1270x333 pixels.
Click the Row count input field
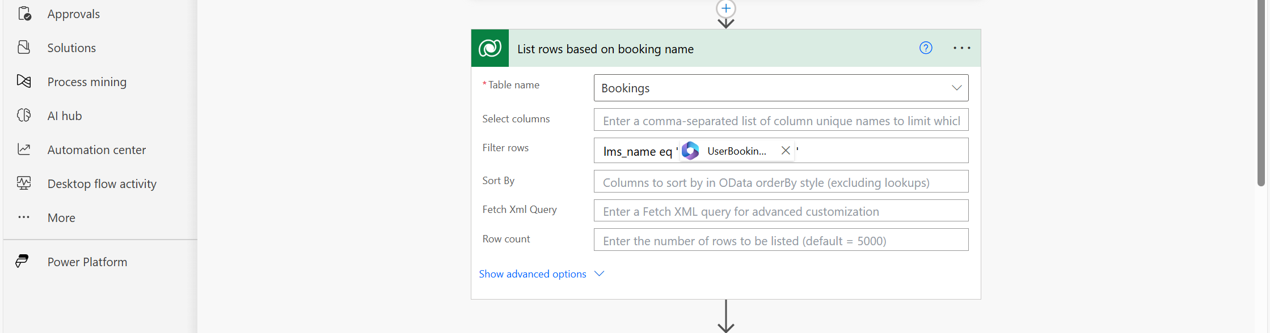[780, 241]
